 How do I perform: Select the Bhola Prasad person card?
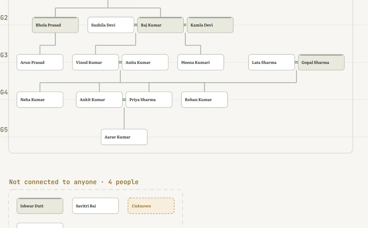click(55, 25)
